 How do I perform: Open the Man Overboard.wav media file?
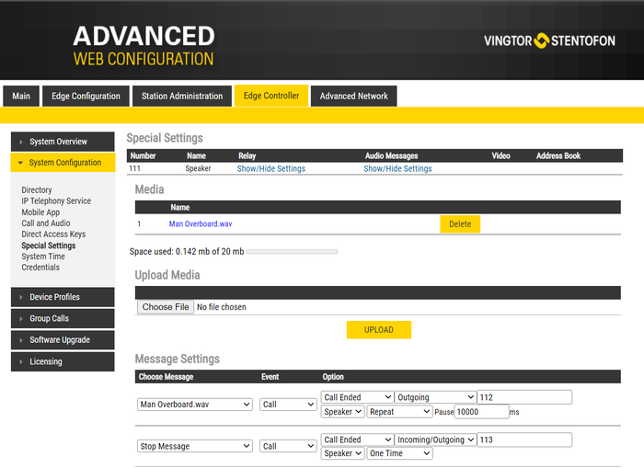(200, 223)
